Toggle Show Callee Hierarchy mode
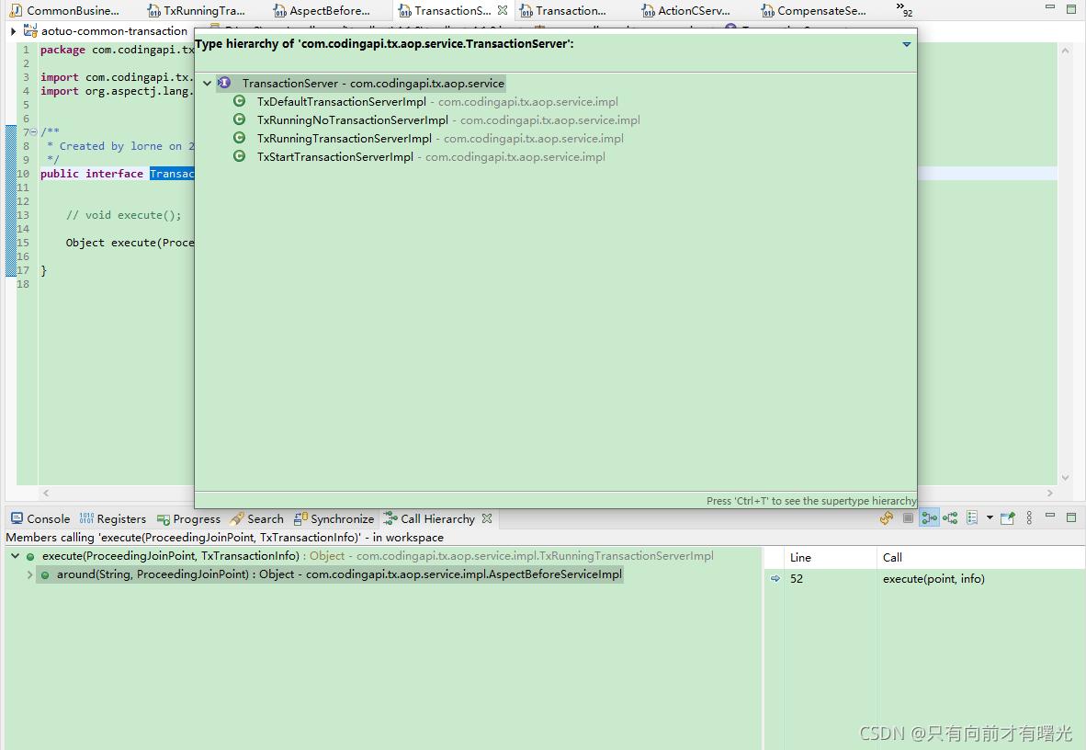1086x750 pixels. pyautogui.click(x=950, y=517)
